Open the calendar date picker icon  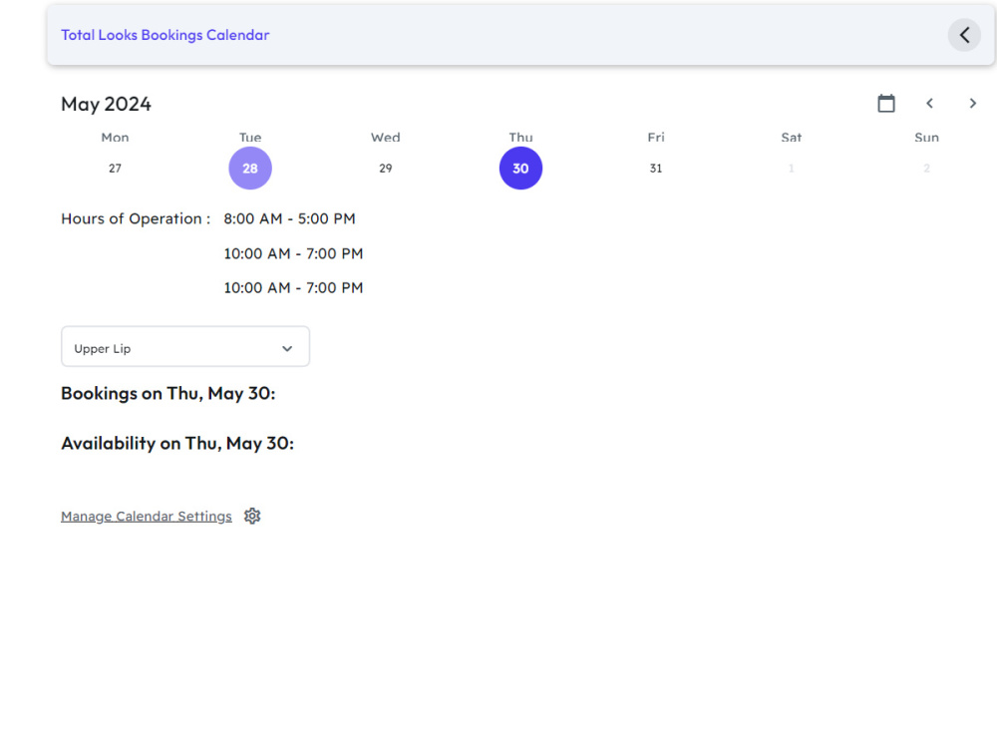click(x=885, y=103)
